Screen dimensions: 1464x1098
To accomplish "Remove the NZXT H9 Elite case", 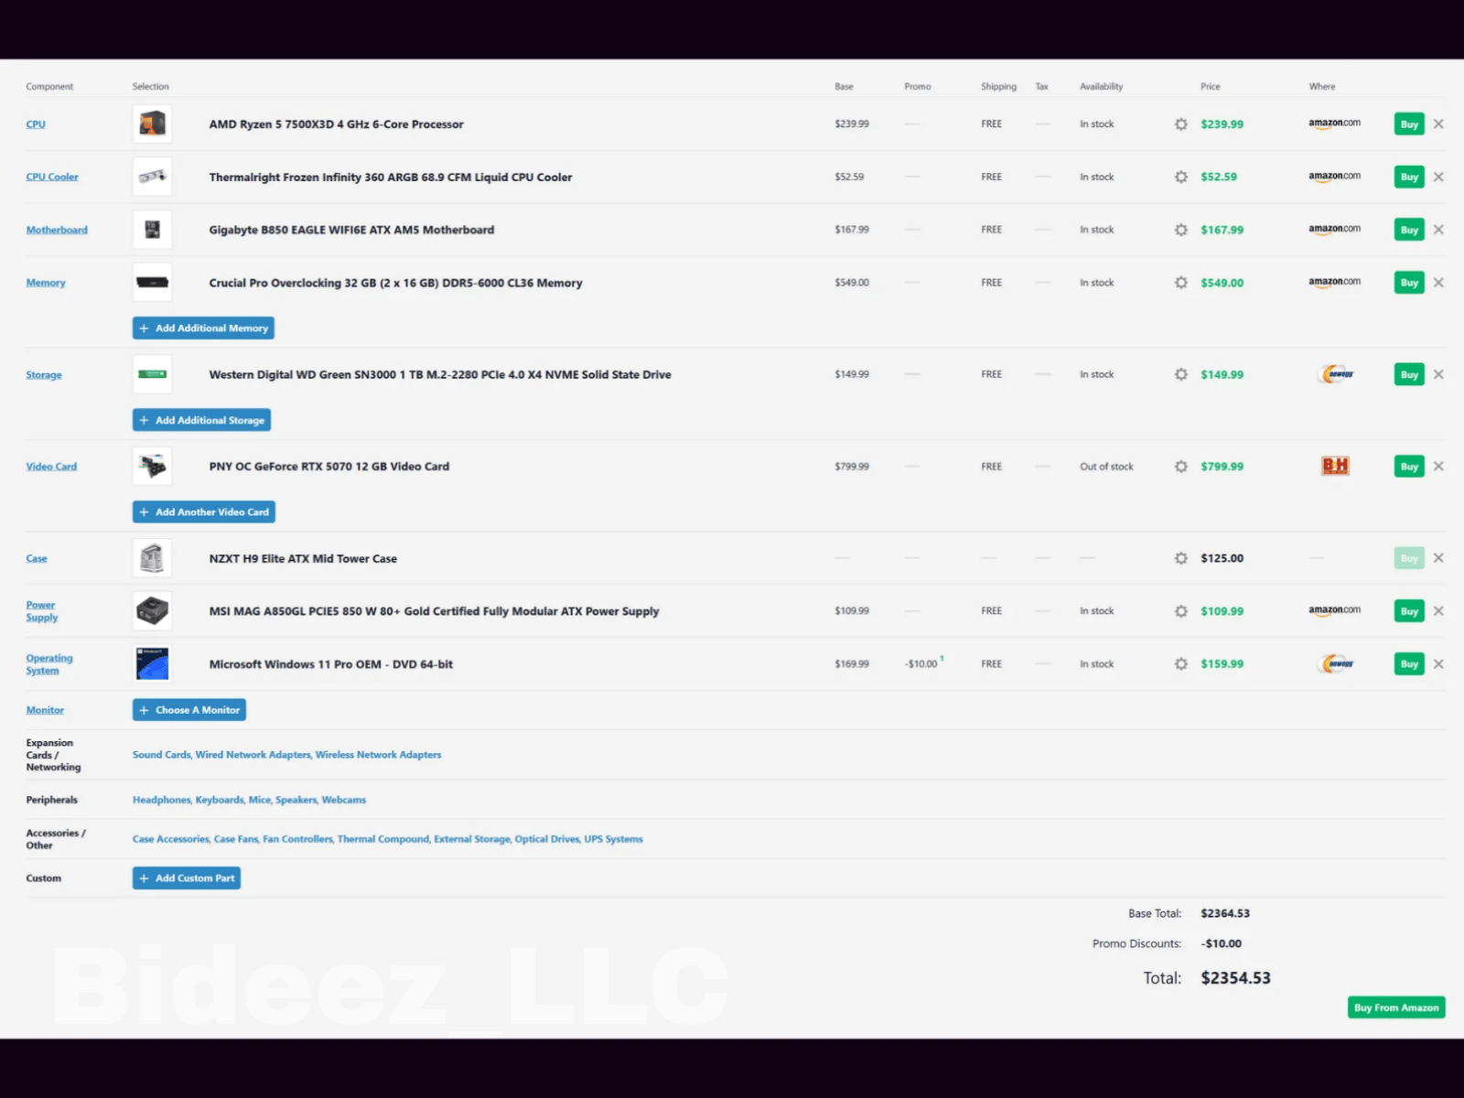I will click(1438, 558).
